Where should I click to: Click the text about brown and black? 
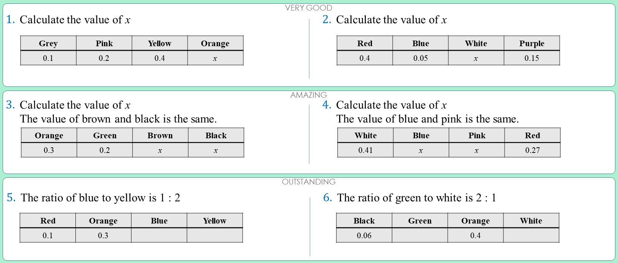point(118,119)
